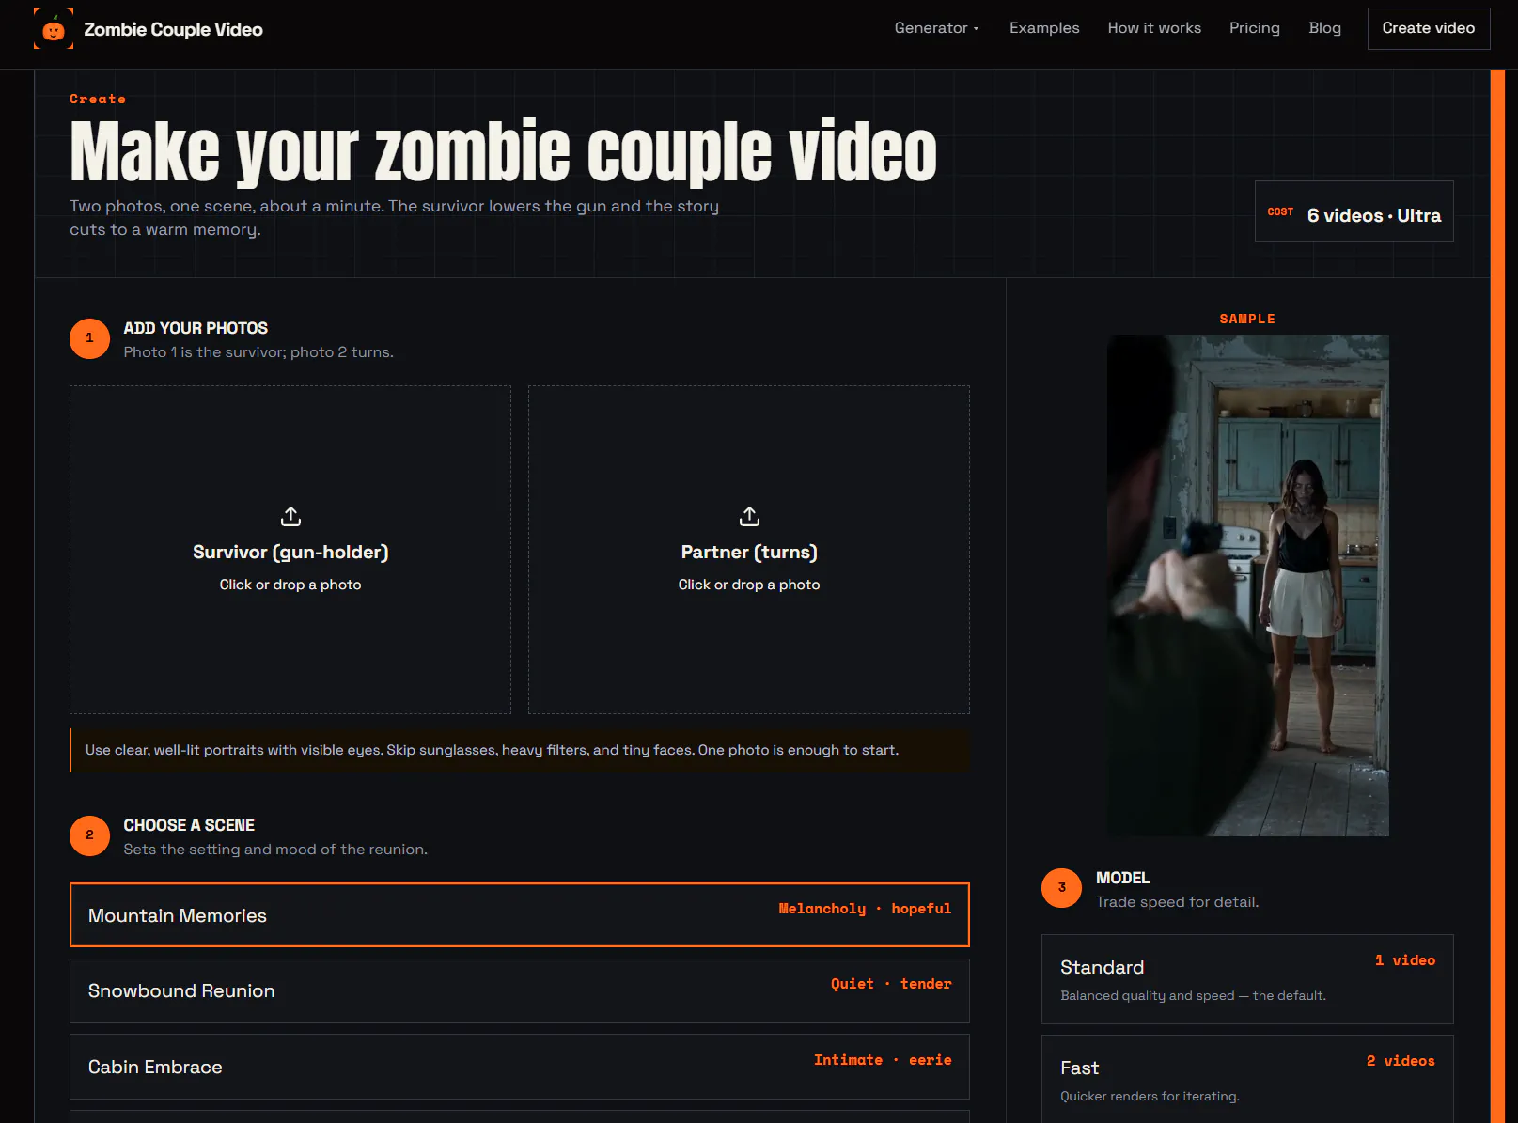This screenshot has height=1123, width=1518.
Task: Click the 'CHOOSE A SCENE' step heading
Action: point(189,825)
